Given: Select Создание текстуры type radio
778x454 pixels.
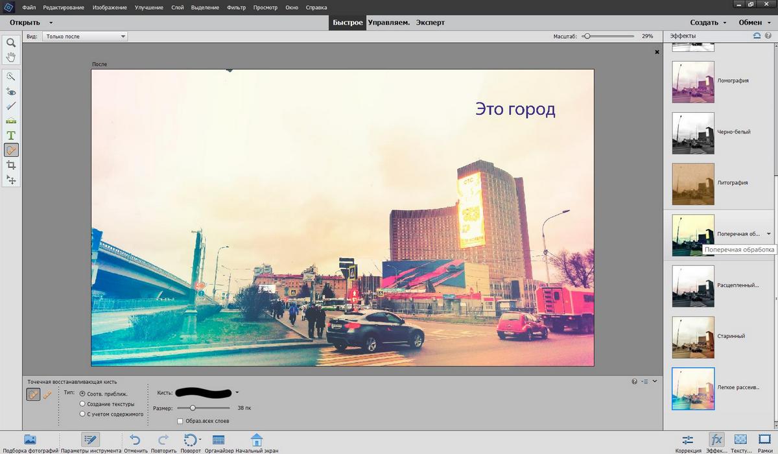Looking at the screenshot, I should point(82,403).
